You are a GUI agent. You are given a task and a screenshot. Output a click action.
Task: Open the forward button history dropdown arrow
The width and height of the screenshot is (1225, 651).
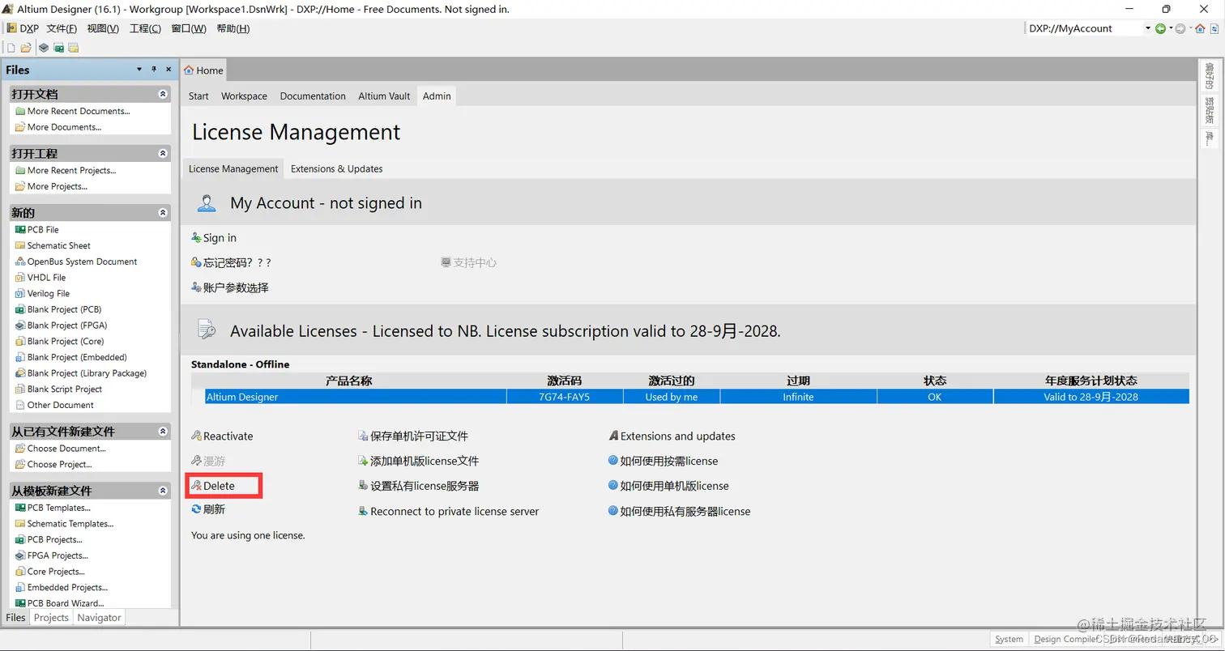coord(1190,28)
